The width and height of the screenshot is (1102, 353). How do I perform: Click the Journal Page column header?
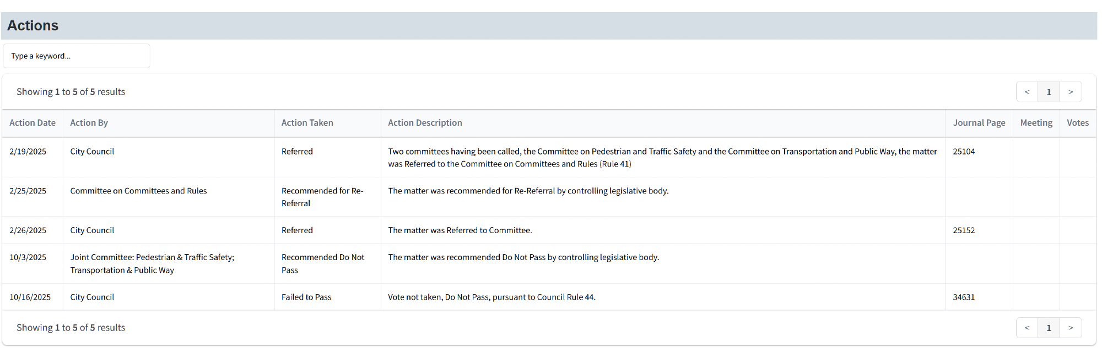point(979,123)
